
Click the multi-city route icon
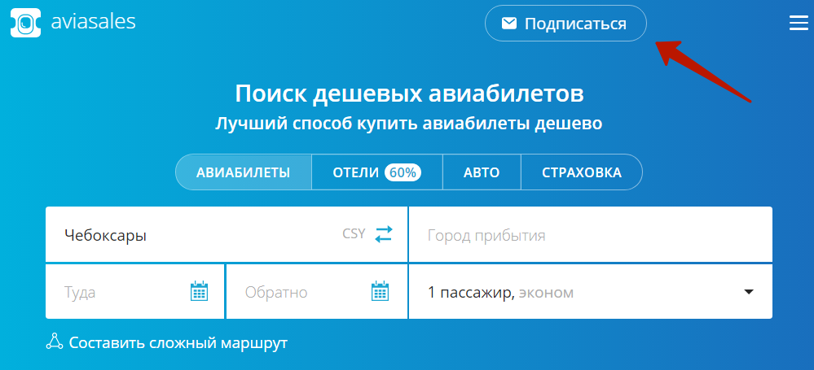click(x=55, y=342)
